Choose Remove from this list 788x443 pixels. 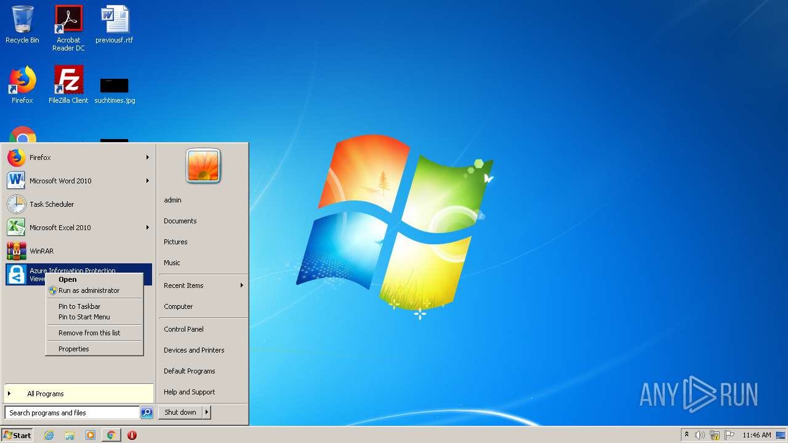click(95, 333)
